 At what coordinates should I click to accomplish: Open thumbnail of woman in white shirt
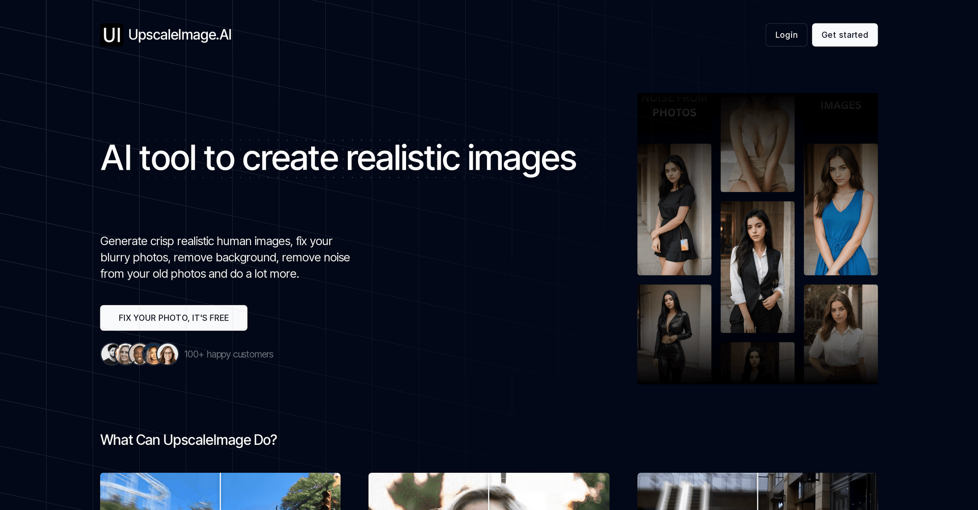pyautogui.click(x=840, y=334)
